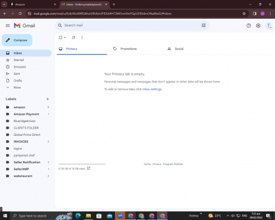Open the tab search dropdown arrow
The image size is (275, 220).
click(x=4, y=4)
